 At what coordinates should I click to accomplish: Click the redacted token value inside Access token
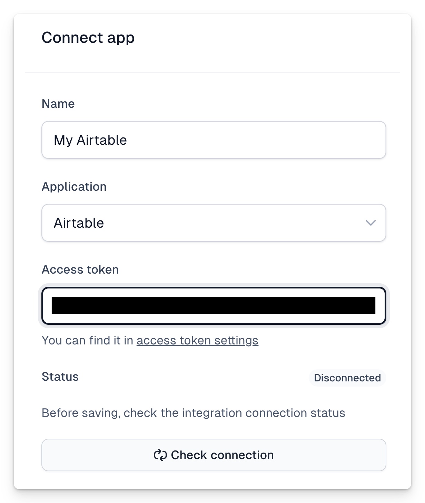click(214, 305)
